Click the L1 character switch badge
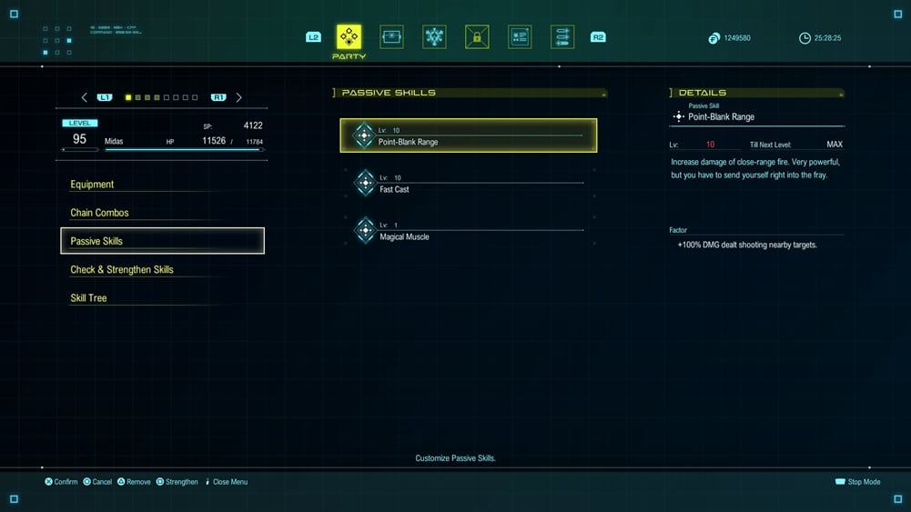 point(105,97)
